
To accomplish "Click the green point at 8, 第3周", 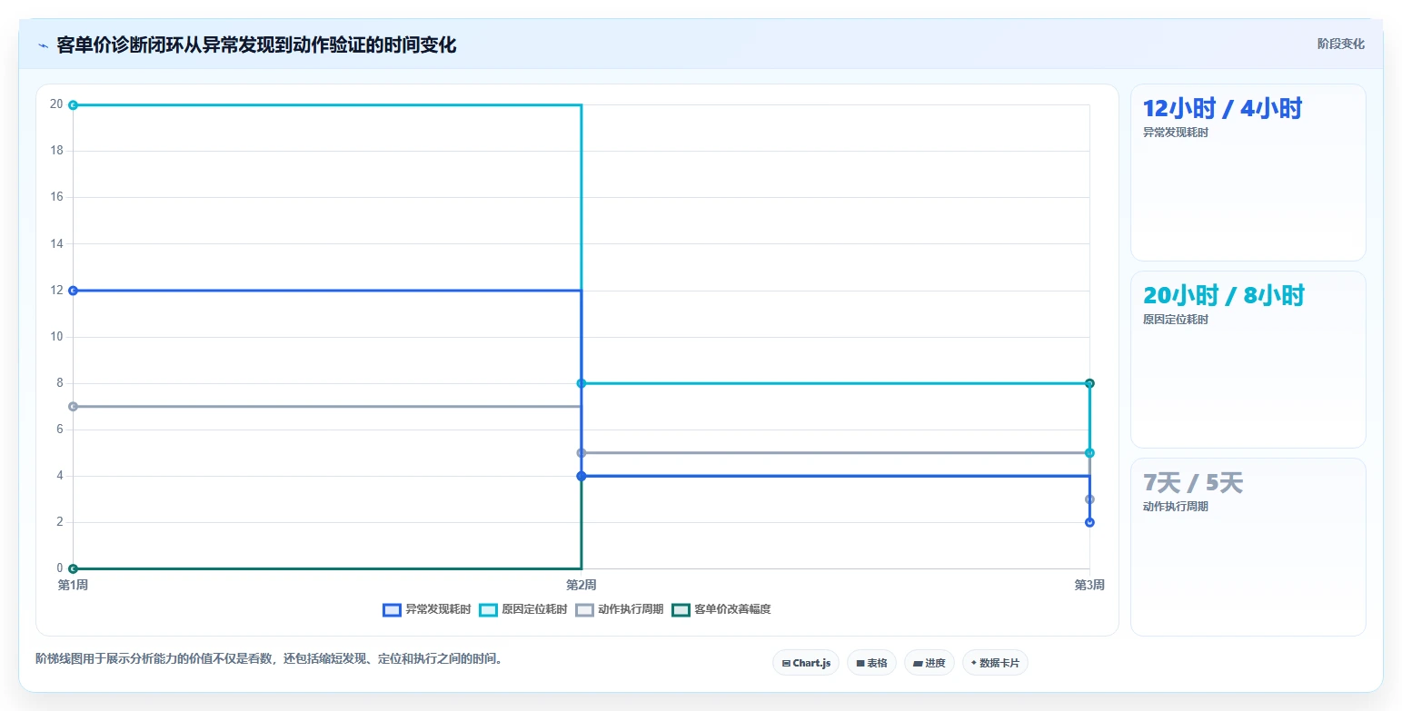I will click(1089, 383).
